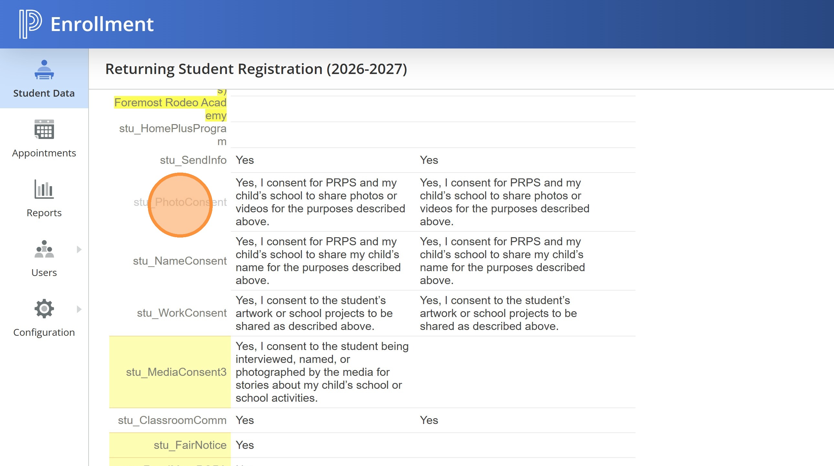Click the Returning Student Registration heading
Viewport: 834px width, 466px height.
256,69
